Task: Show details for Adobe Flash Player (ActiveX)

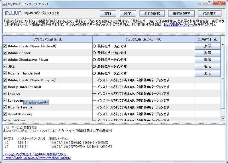Action: pos(208,46)
